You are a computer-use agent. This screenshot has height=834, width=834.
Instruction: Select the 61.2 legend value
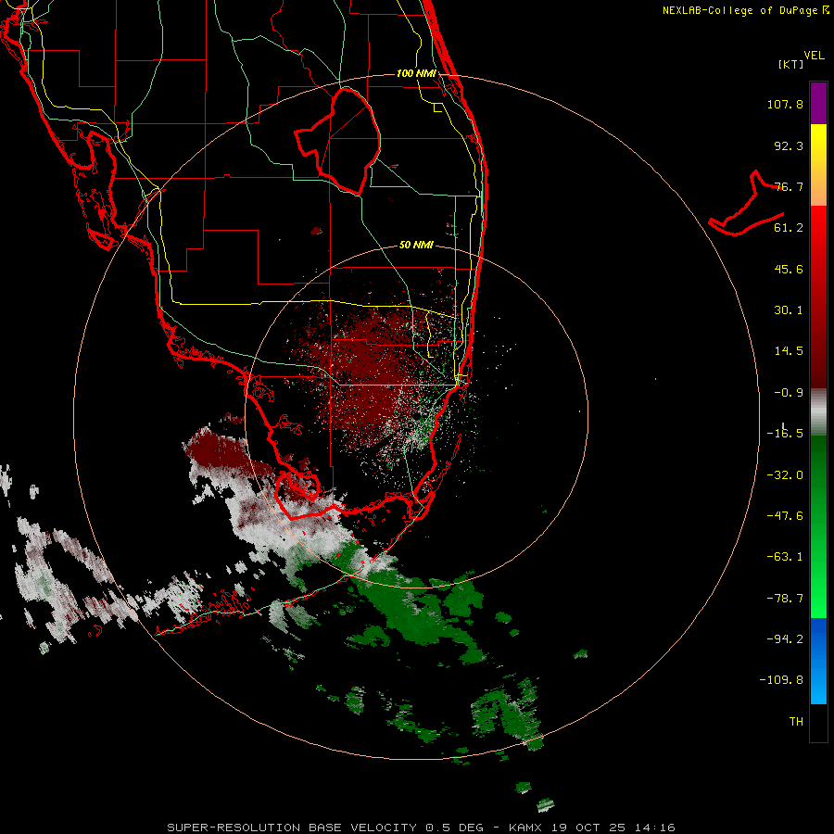pyautogui.click(x=789, y=228)
